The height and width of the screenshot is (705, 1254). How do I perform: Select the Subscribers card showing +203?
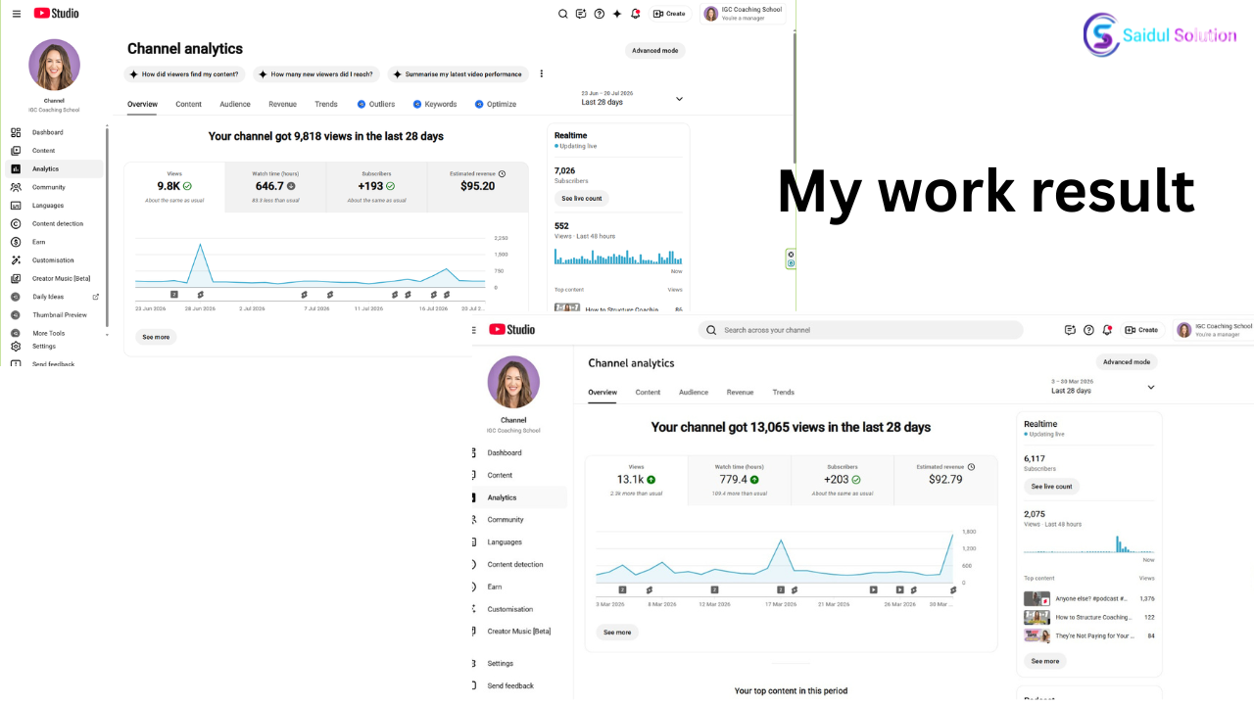tap(843, 480)
